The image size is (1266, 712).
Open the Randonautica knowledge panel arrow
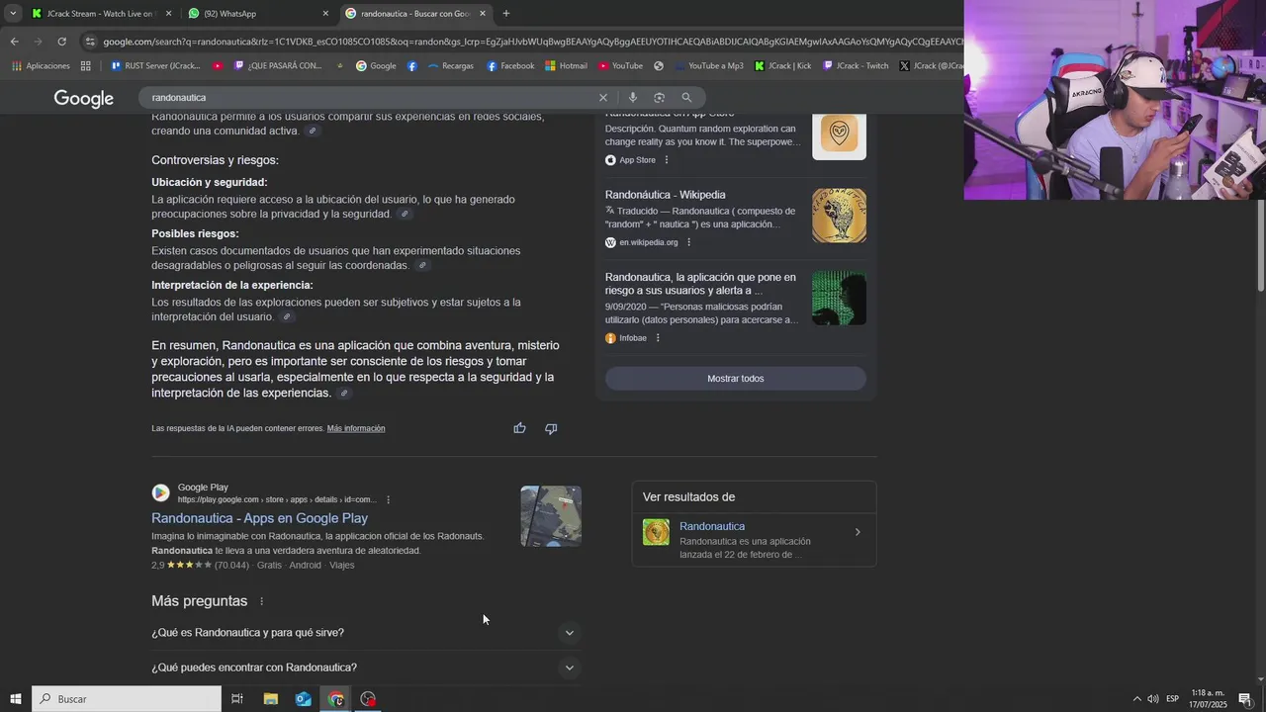click(x=858, y=532)
